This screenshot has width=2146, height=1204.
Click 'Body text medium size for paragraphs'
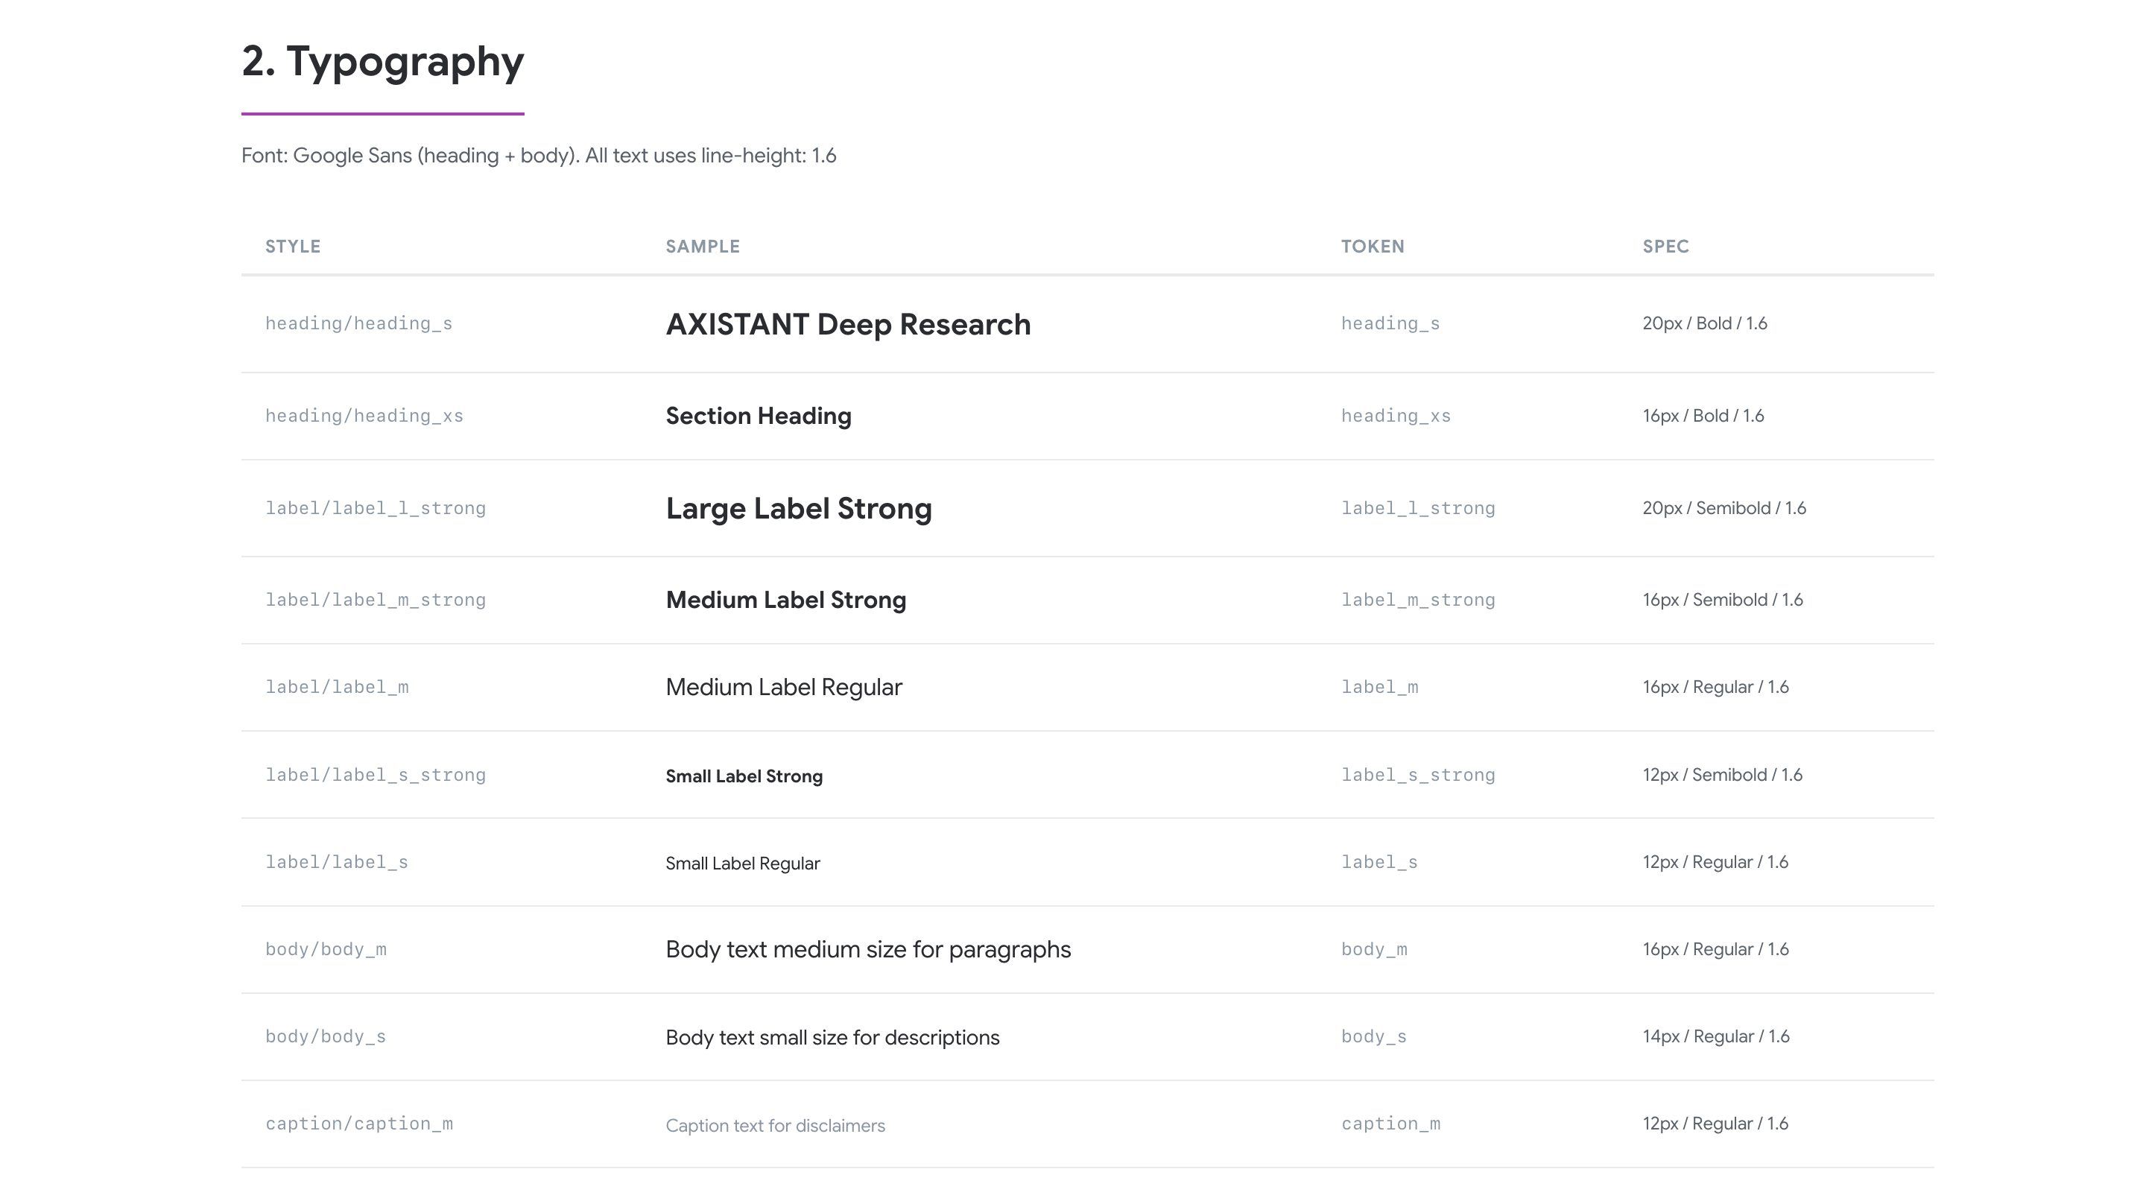[867, 951]
